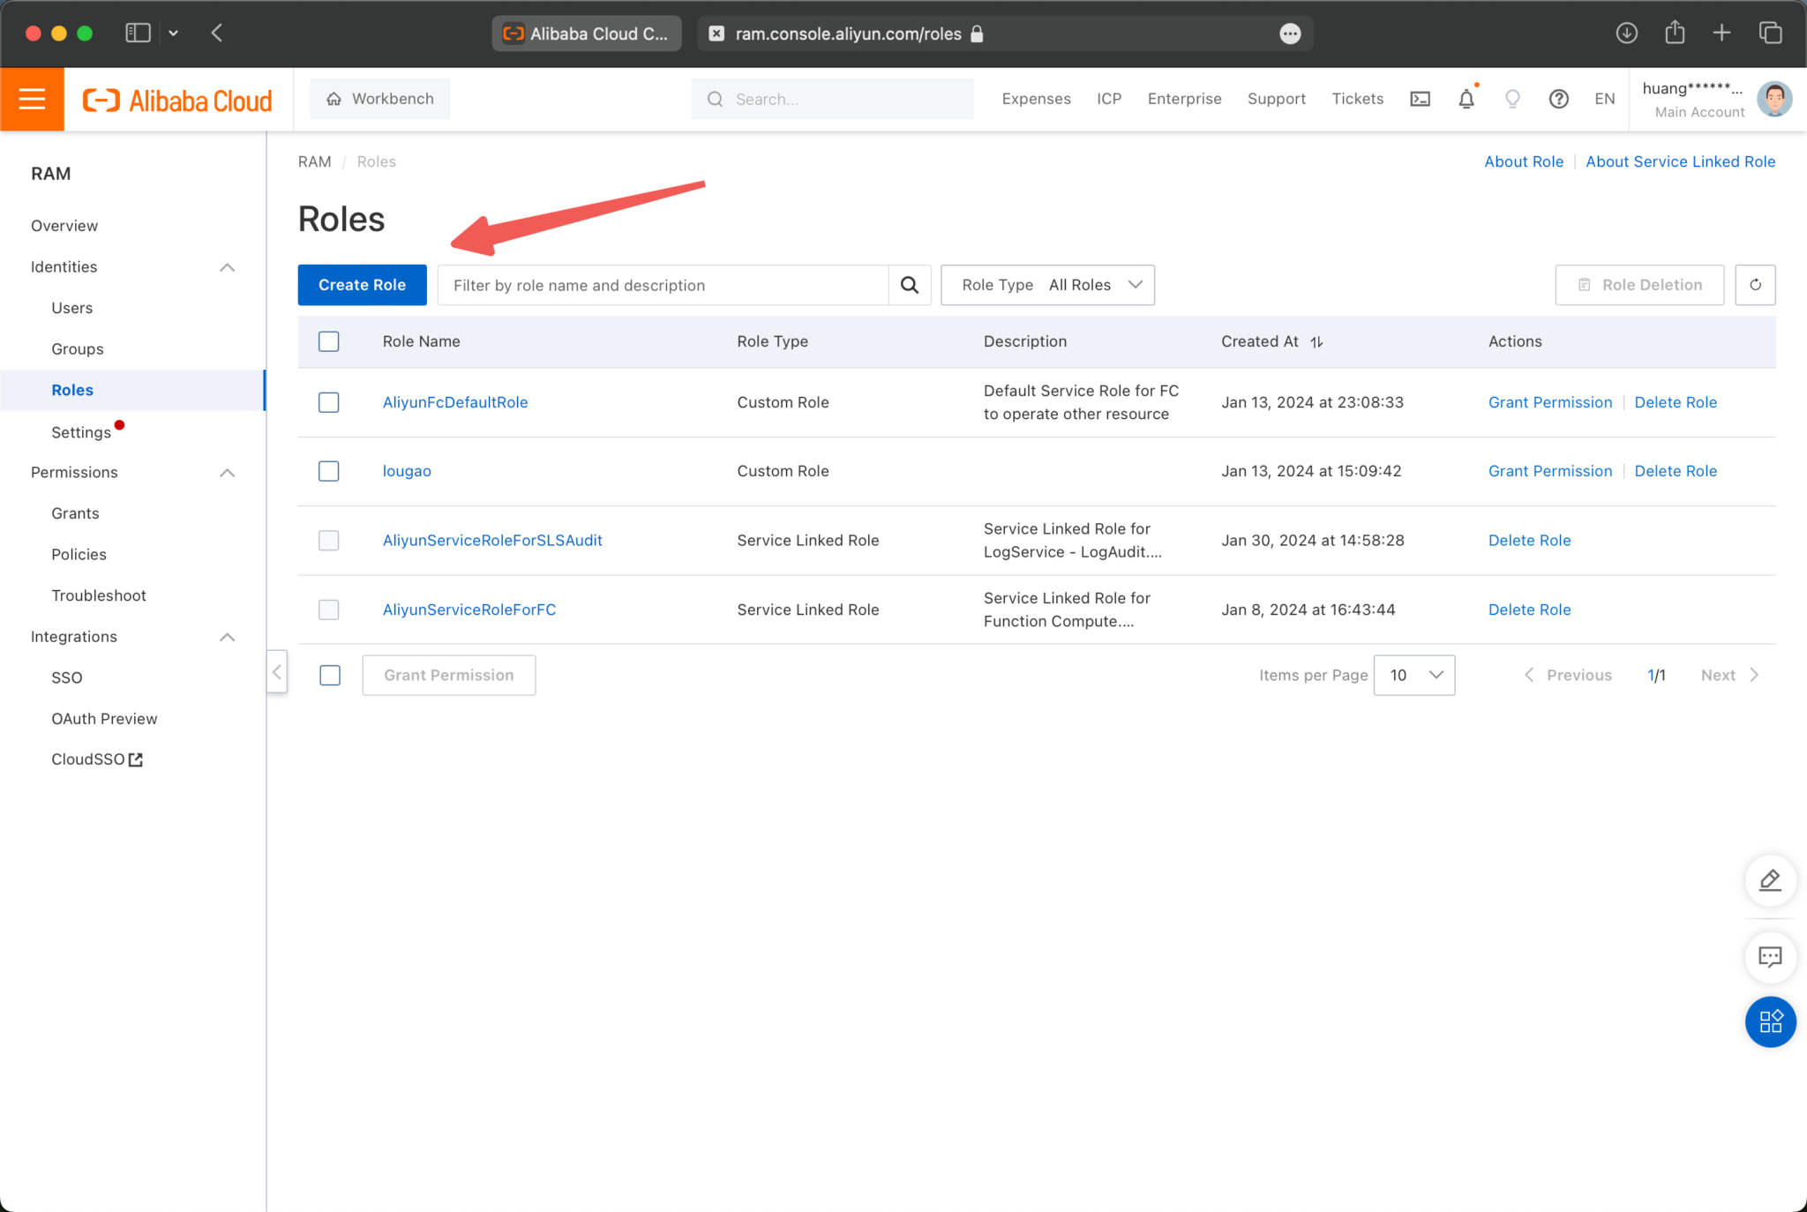Image resolution: width=1807 pixels, height=1212 pixels.
Task: Open Safari downloads icon
Action: click(x=1626, y=34)
